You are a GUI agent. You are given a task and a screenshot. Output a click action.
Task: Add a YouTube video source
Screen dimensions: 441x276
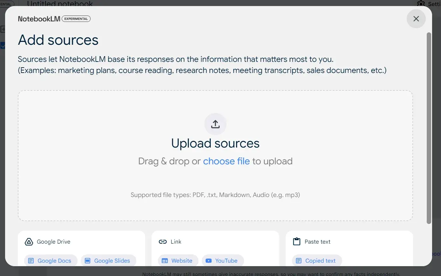point(223,261)
